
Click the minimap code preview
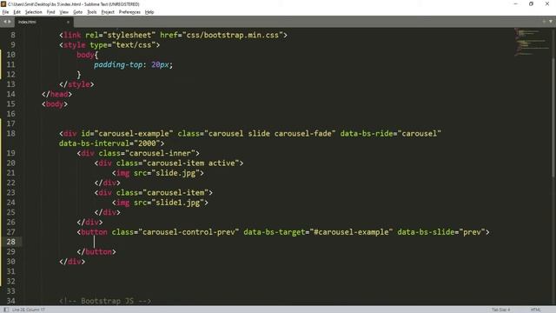tap(531, 43)
